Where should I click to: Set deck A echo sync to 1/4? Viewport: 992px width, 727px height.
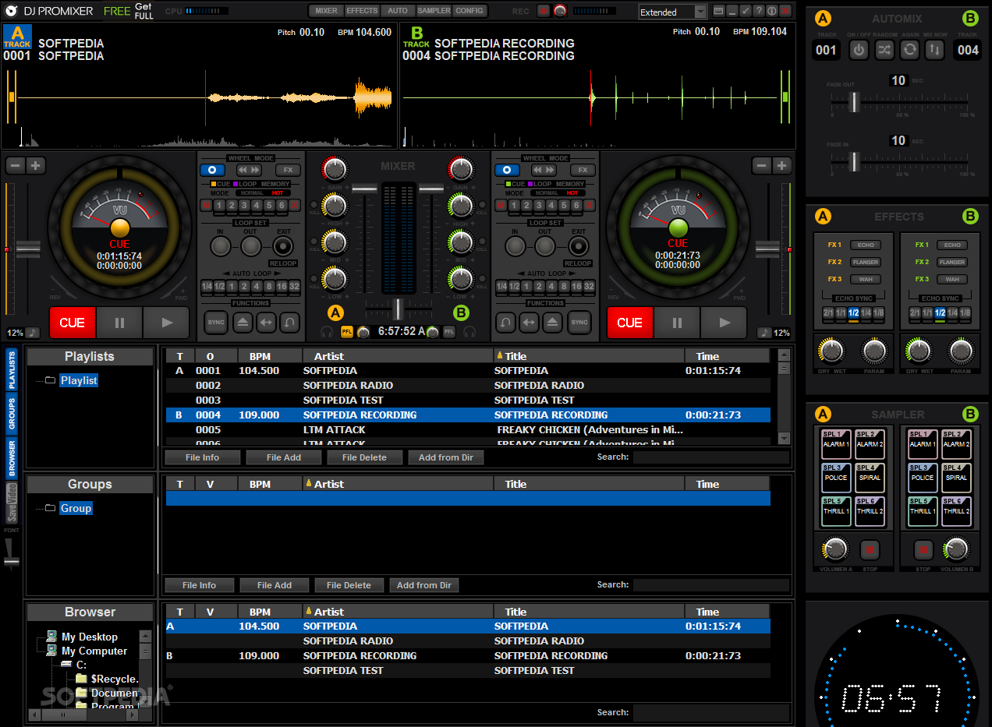pos(866,312)
